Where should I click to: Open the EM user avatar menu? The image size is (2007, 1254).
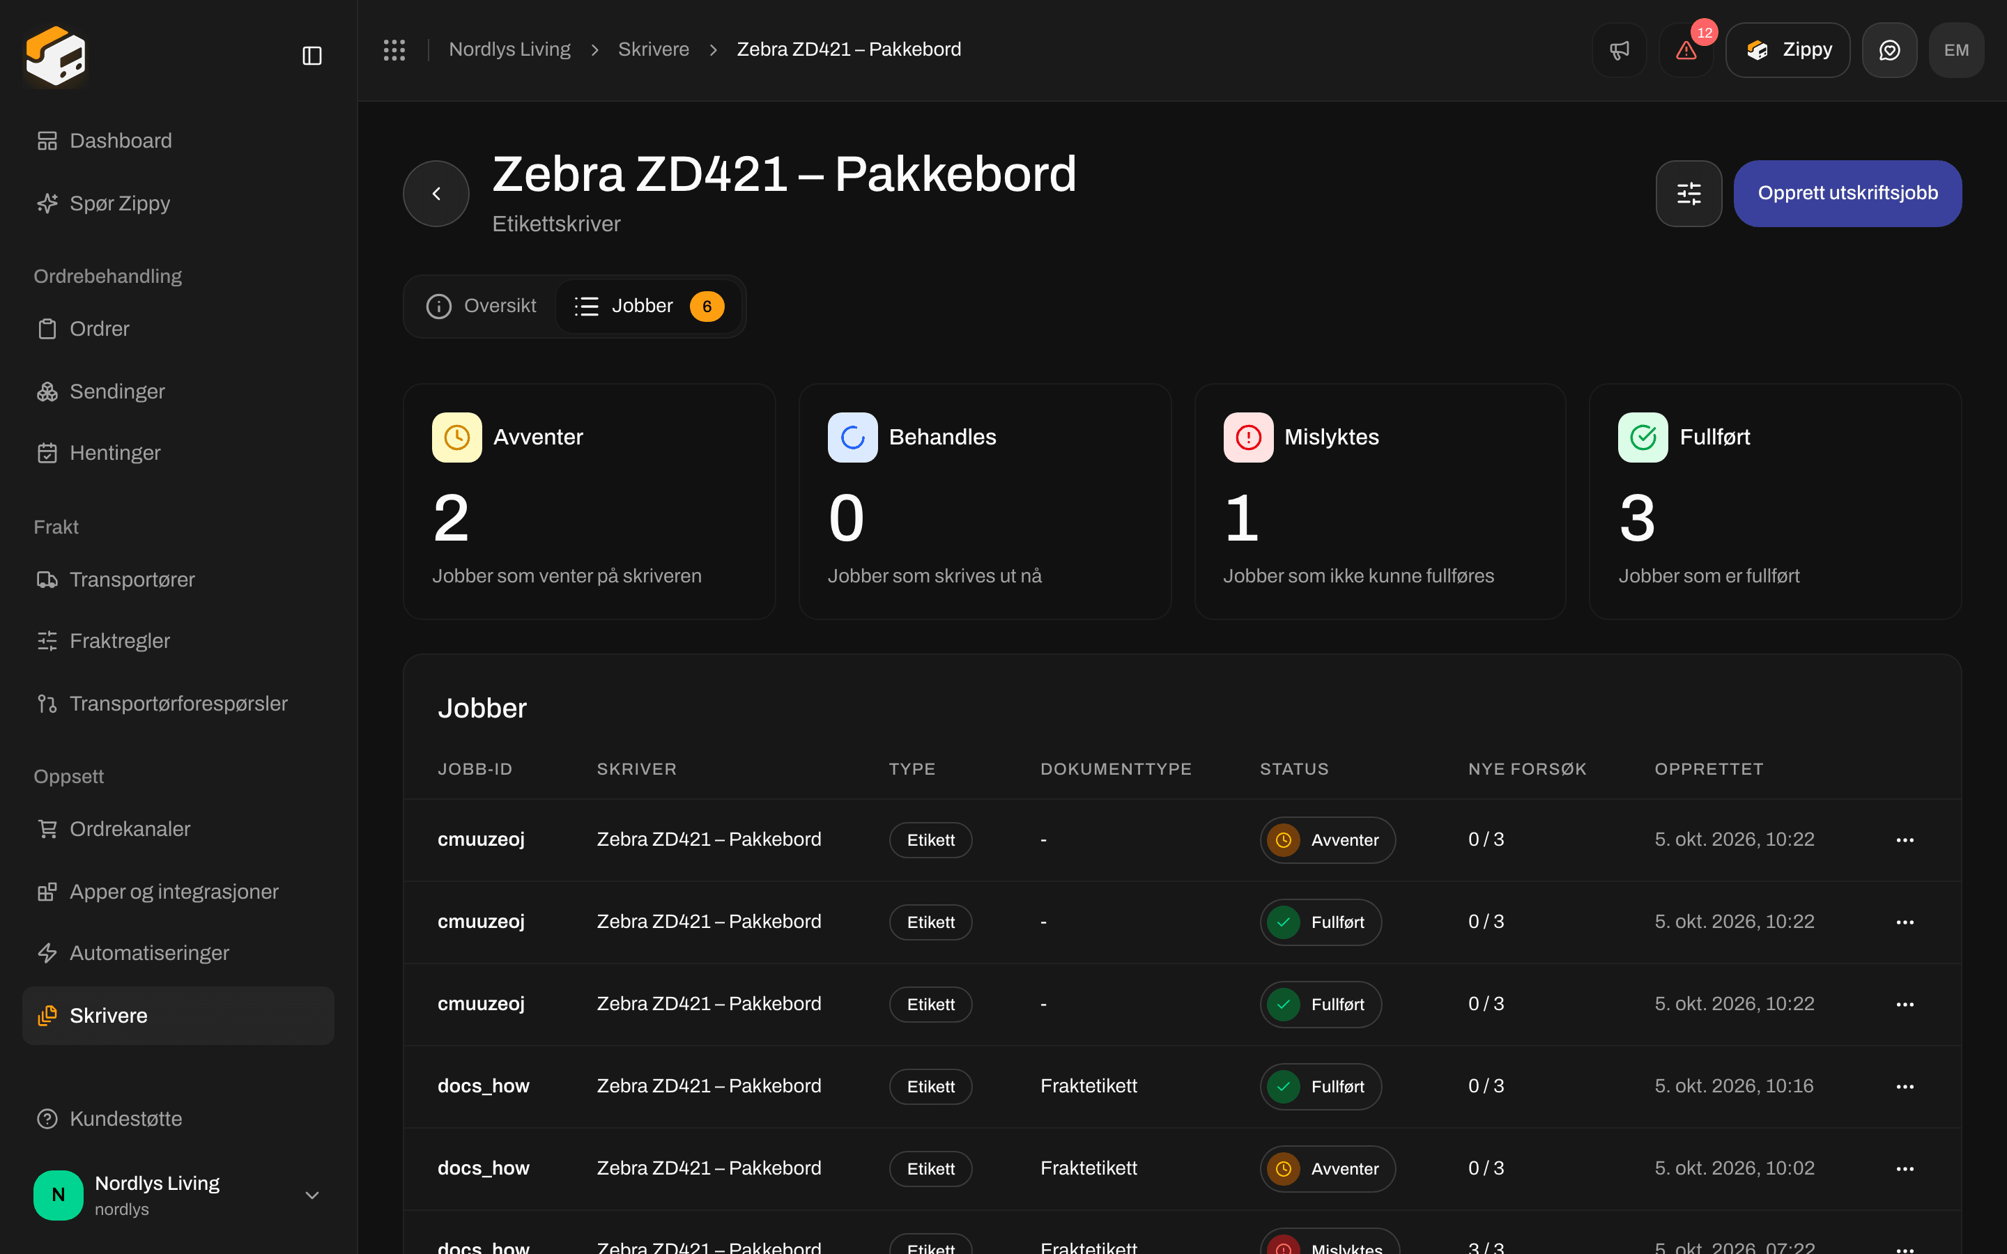click(x=1956, y=49)
